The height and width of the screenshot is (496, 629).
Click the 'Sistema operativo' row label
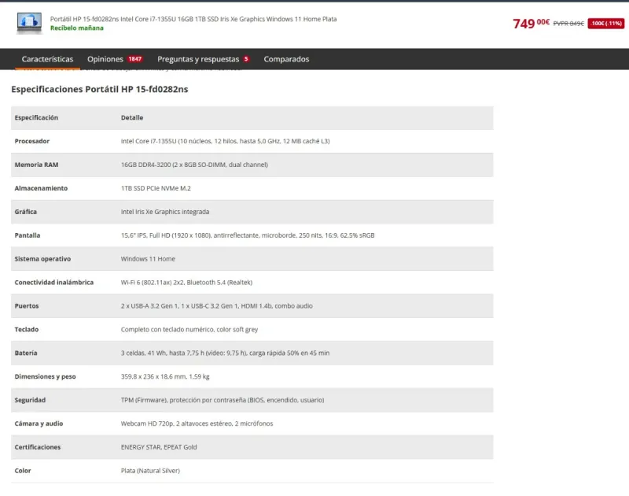(42, 259)
